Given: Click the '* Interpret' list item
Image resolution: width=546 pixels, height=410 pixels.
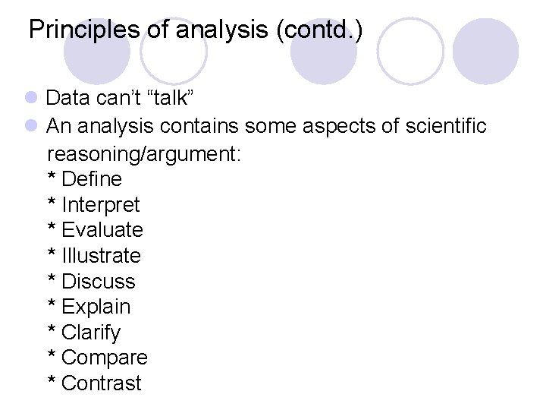Looking at the screenshot, I should point(93,205).
